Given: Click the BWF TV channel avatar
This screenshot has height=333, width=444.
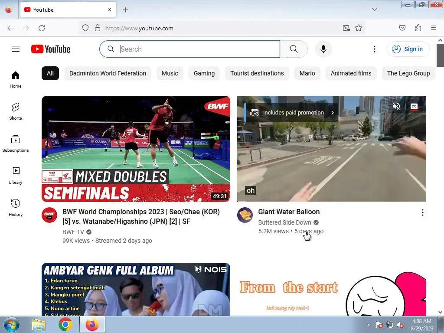Looking at the screenshot, I should 49,215.
